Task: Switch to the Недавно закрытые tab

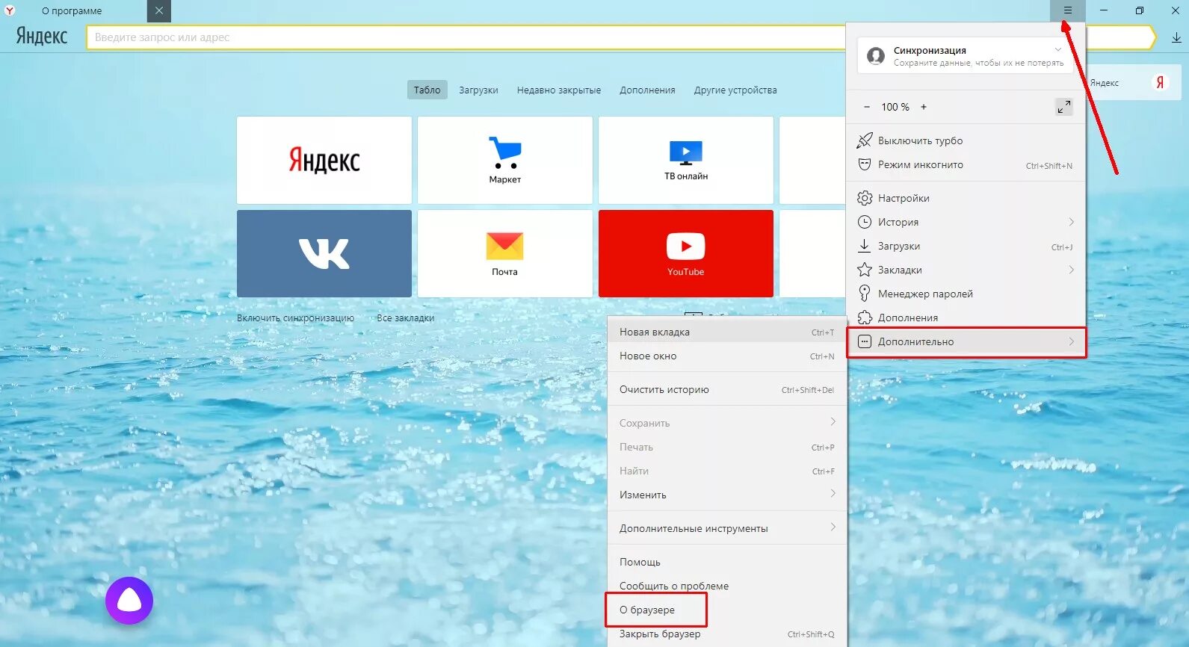Action: click(x=559, y=90)
